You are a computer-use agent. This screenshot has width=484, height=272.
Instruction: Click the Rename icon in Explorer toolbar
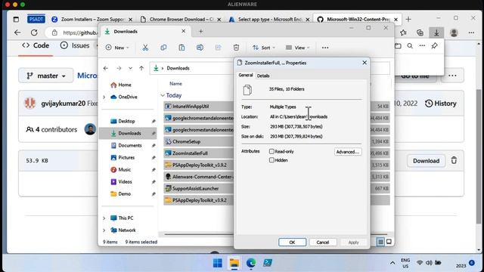[x=200, y=48]
